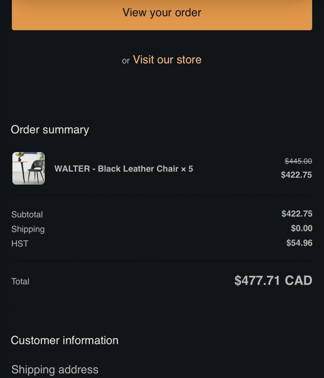Image resolution: width=324 pixels, height=378 pixels.
Task: Click the discounted $422.75 item price
Action: (x=296, y=175)
